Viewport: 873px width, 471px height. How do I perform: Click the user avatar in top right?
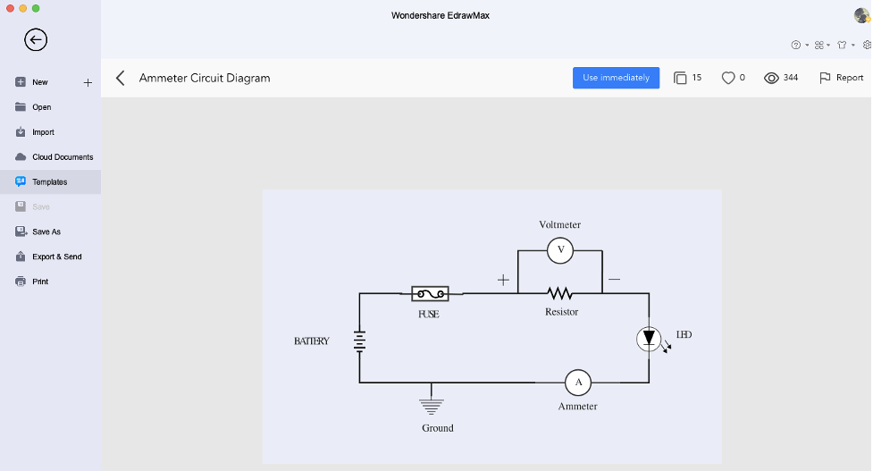[x=862, y=15]
